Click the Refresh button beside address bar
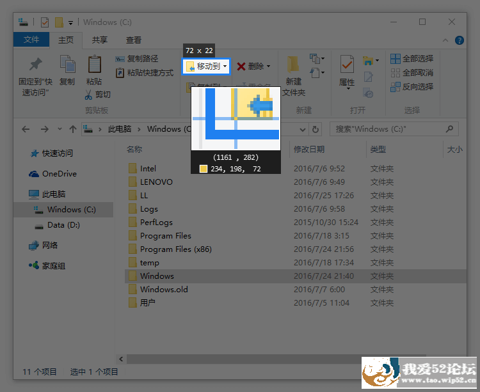The image size is (480, 392). coord(316,129)
